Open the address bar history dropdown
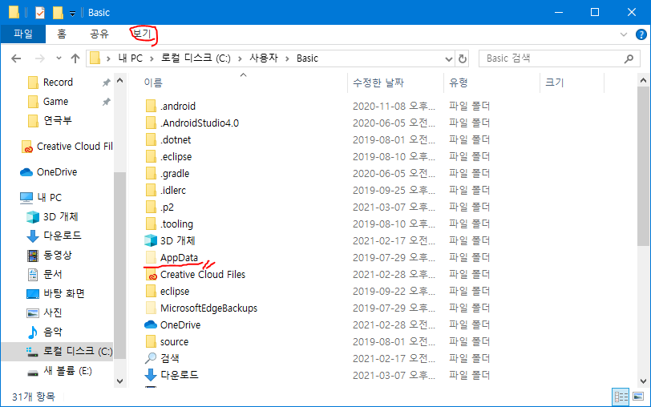The height and width of the screenshot is (407, 651). (x=449, y=59)
